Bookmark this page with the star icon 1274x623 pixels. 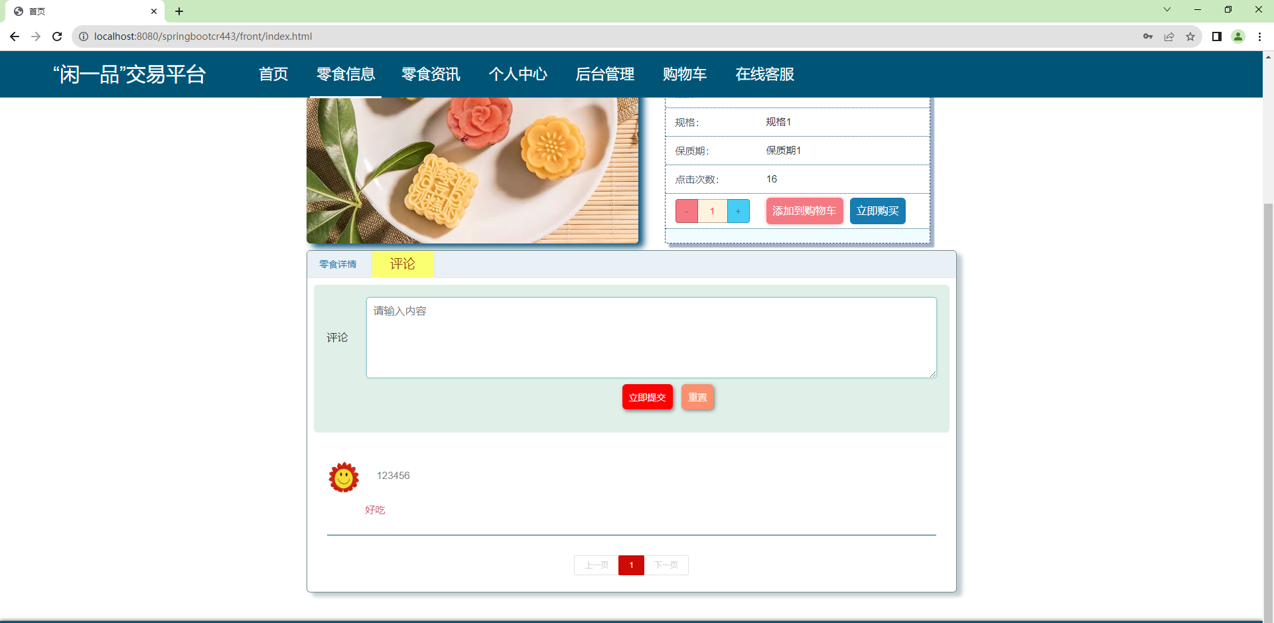coord(1191,36)
